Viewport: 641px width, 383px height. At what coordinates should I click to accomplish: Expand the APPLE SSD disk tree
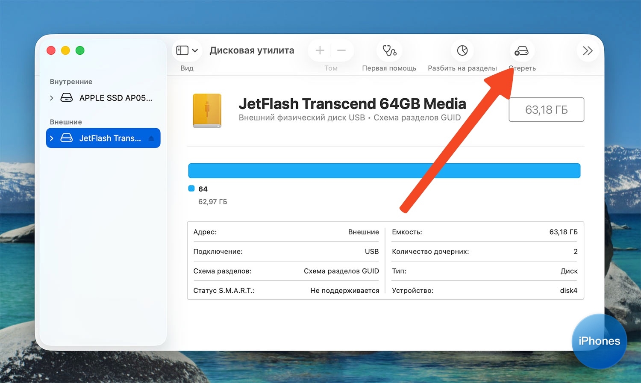tap(52, 98)
